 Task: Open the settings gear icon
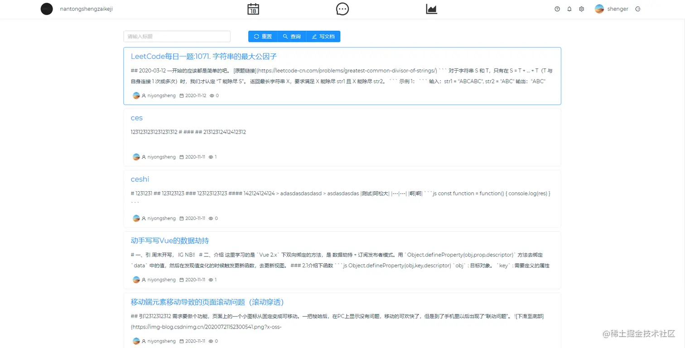click(582, 9)
